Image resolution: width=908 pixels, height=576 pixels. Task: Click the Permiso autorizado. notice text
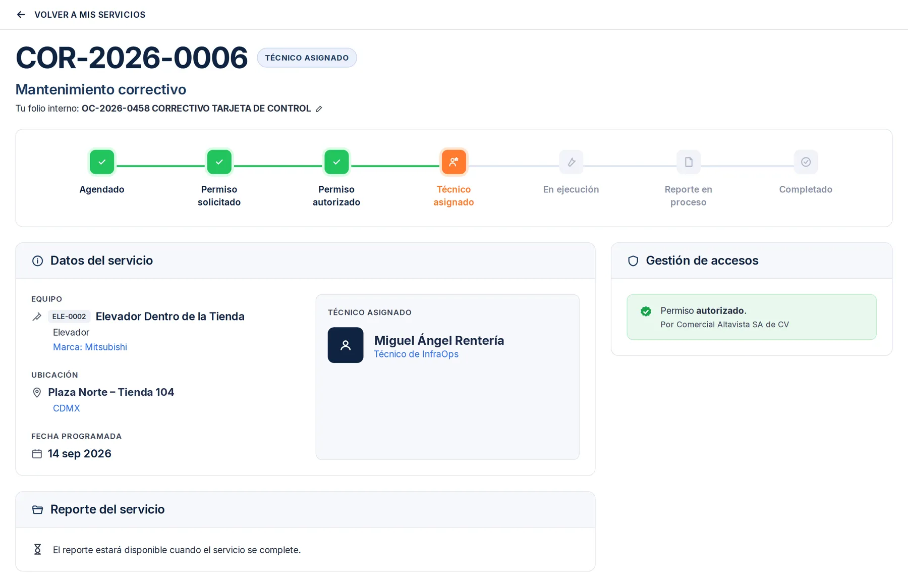pos(704,311)
